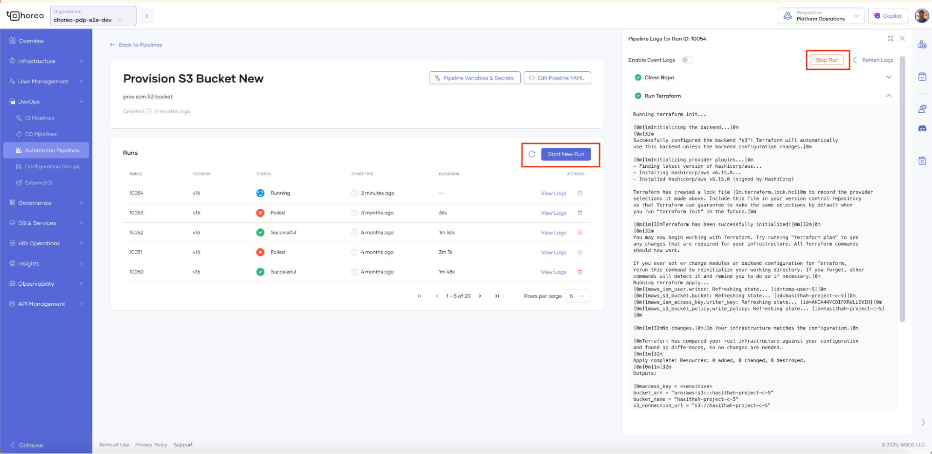Delete run 10053 with trash icon
Viewport: 932px width, 454px height.
(580, 213)
